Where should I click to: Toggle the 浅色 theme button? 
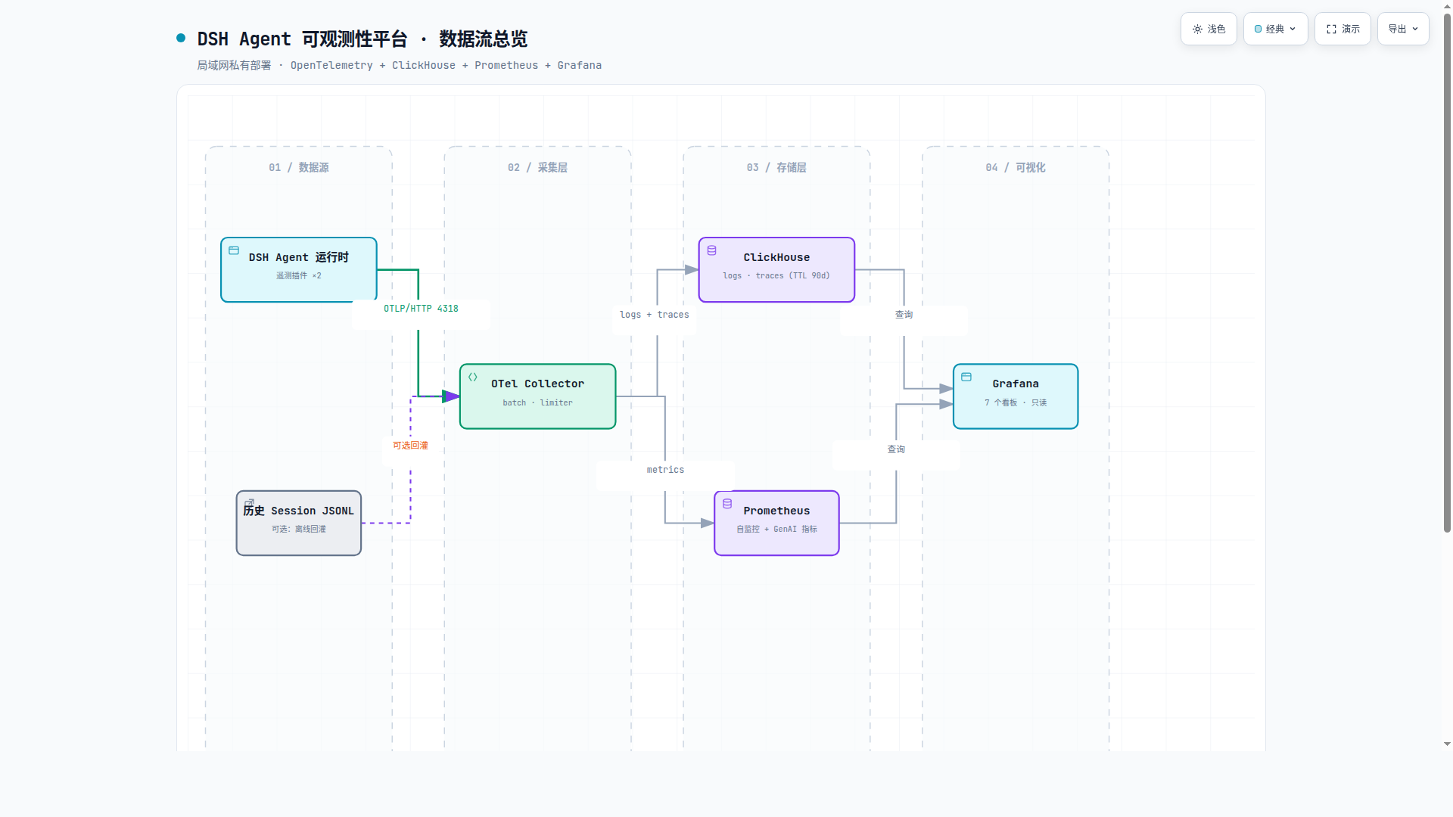click(1209, 29)
